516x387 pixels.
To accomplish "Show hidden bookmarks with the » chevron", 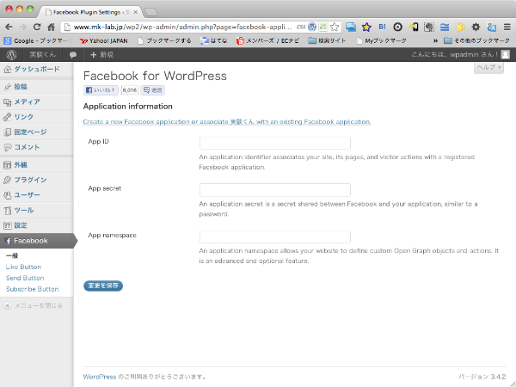I will click(435, 40).
